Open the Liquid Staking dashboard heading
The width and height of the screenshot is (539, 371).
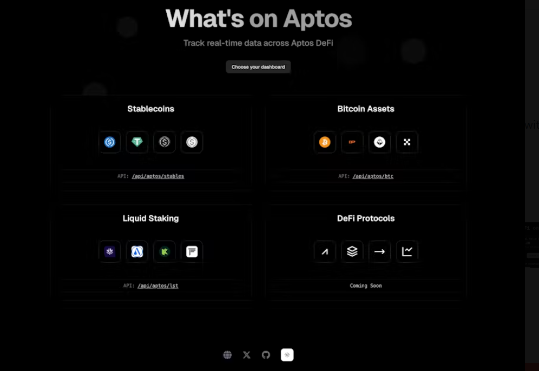[x=150, y=218]
